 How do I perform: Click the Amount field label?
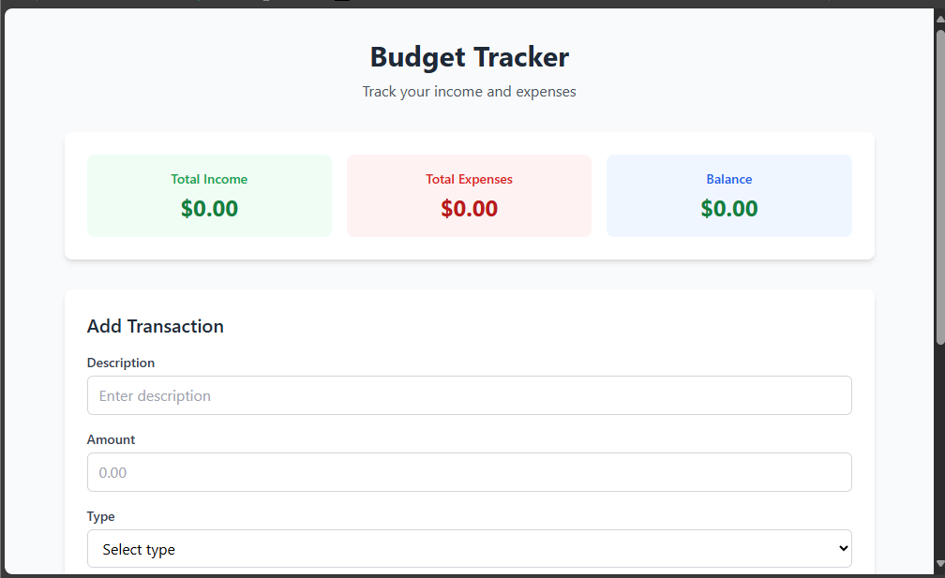tap(111, 439)
